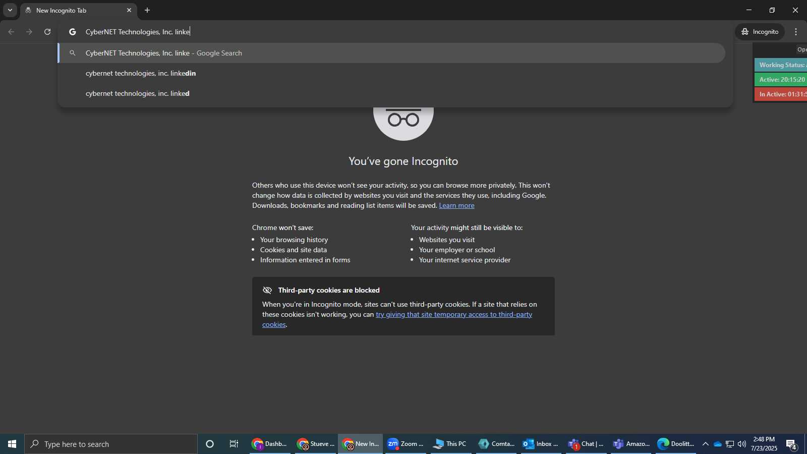Switch to the New In... Chrome taskbar window
Viewport: 807px width, 454px height.
(x=360, y=444)
